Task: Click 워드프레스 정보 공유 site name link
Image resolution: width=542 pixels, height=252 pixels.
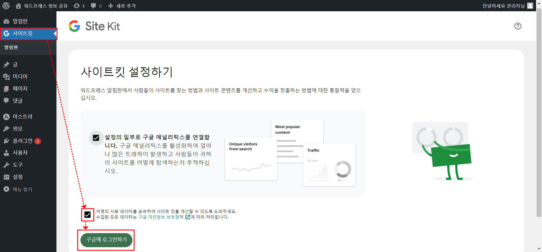Action: [x=46, y=6]
